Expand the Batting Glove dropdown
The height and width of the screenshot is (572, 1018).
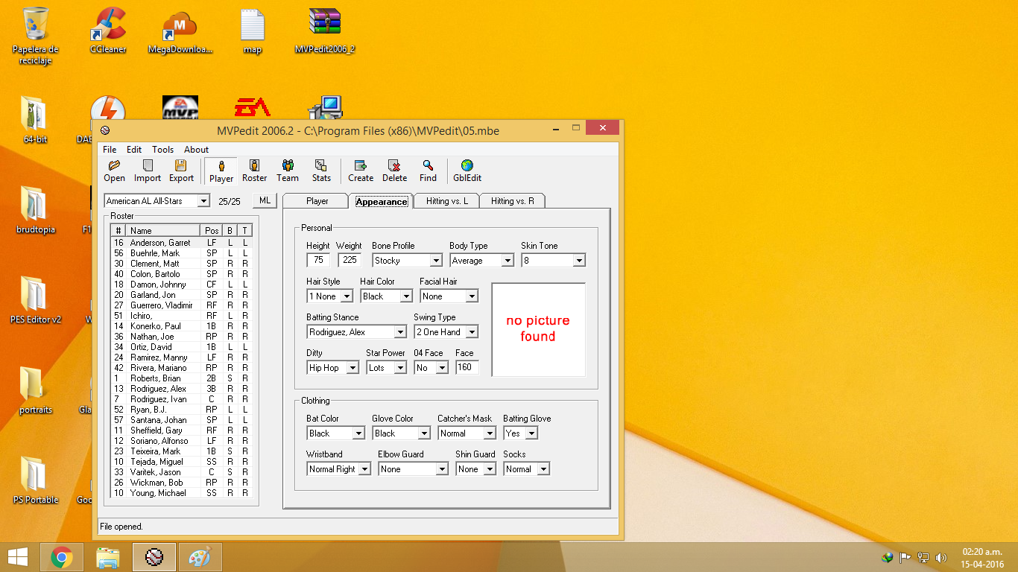531,433
